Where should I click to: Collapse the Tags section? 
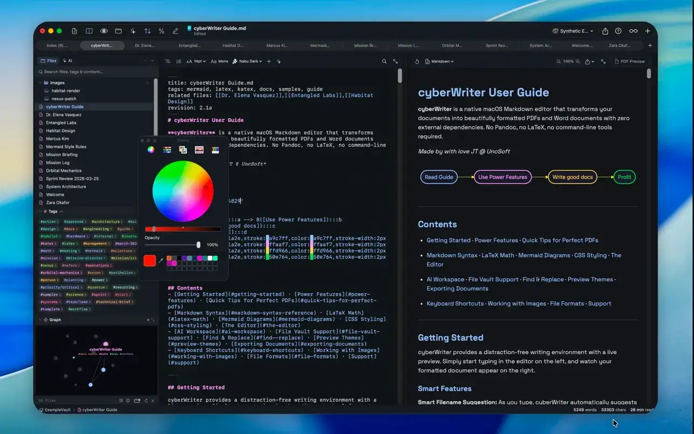[39, 212]
